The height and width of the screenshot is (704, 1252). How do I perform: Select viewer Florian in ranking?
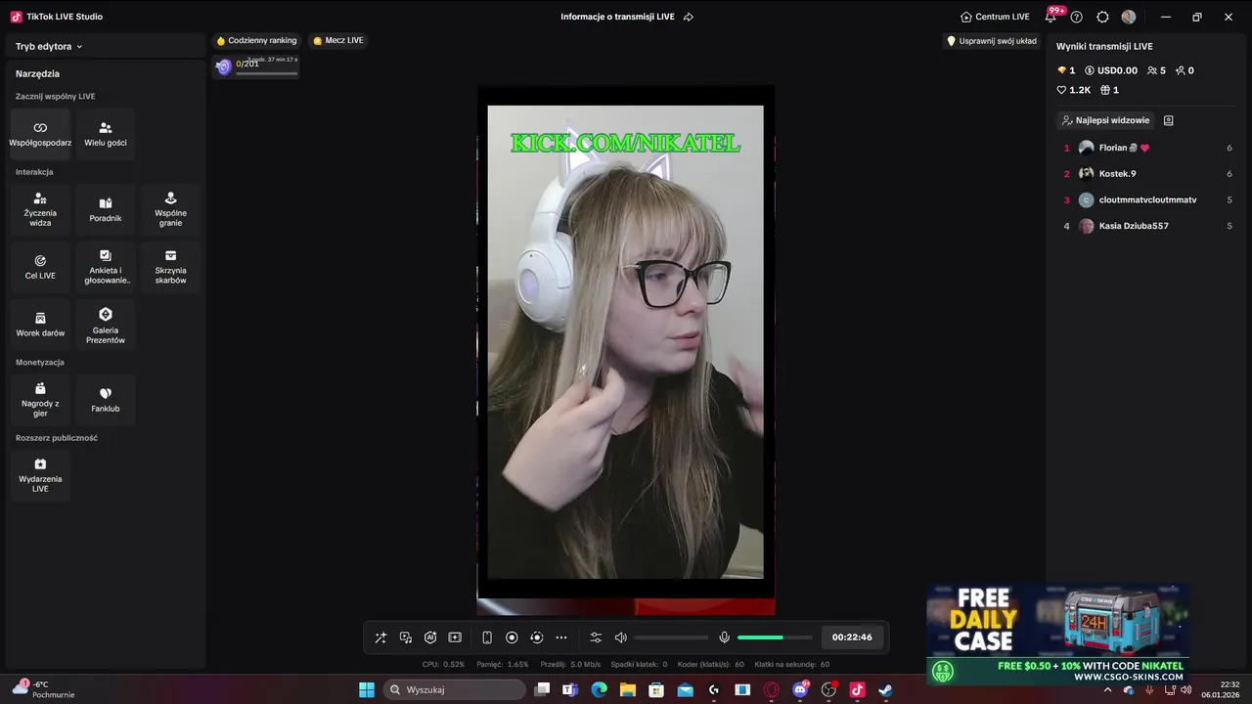[x=1148, y=148]
